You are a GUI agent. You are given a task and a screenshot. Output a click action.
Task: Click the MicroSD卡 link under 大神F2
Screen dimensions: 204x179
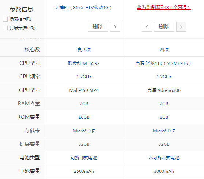click(84, 131)
